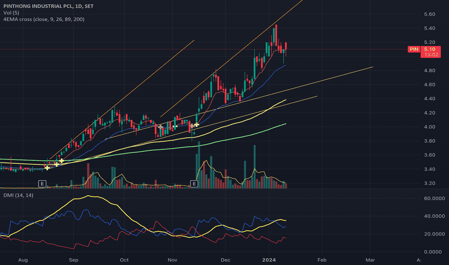Screen dimensions: 449x265
Task: Click the 5.60 price axis label
Action: (430, 14)
